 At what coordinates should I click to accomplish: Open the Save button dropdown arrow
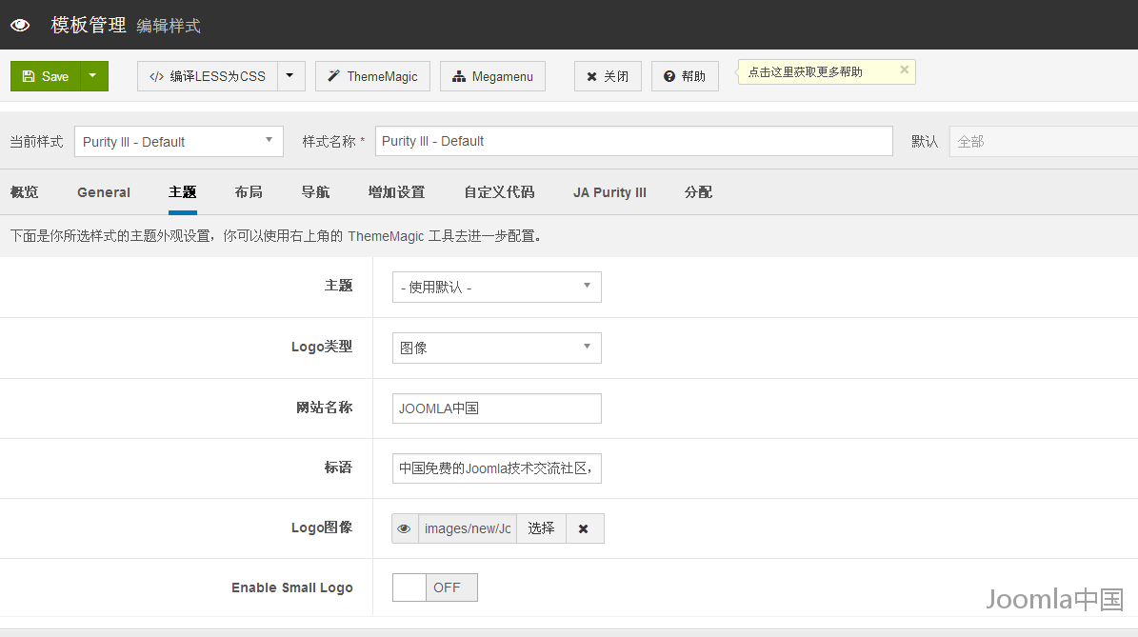click(93, 76)
